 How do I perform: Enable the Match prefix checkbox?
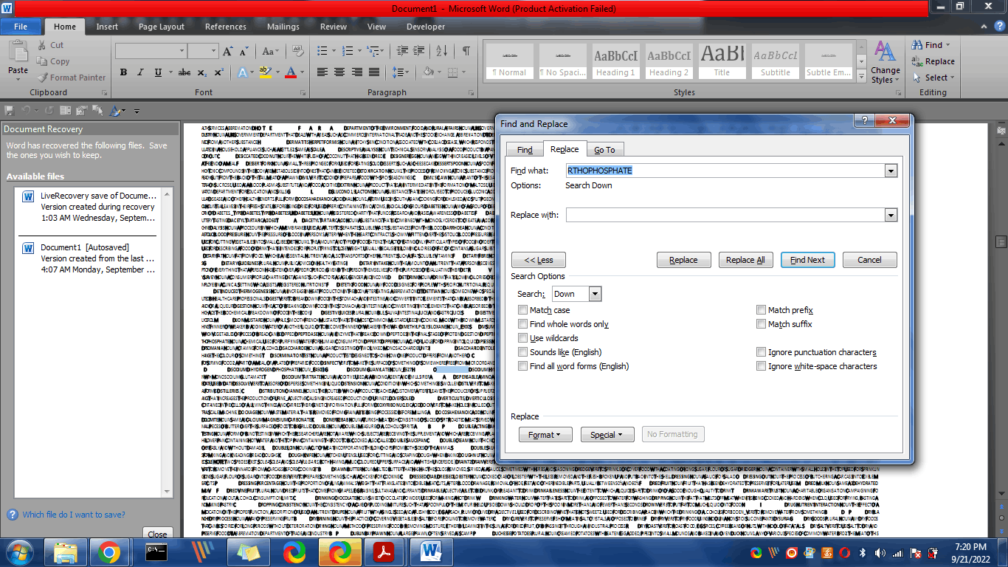pos(761,310)
